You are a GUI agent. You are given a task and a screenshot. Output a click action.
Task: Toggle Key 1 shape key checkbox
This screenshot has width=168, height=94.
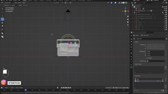[x=163, y=81]
